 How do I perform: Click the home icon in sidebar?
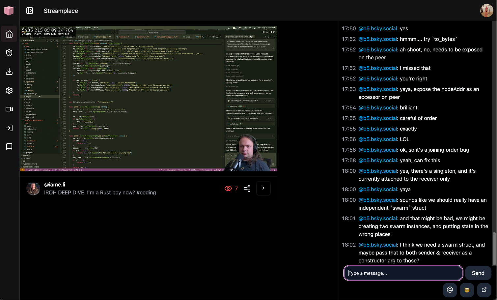[9, 34]
